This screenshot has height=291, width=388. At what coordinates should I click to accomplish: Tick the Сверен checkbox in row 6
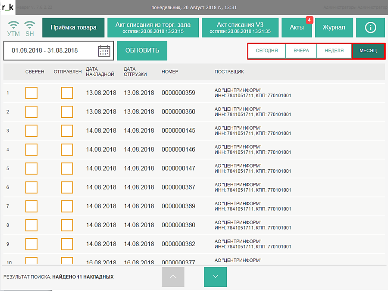click(x=31, y=188)
